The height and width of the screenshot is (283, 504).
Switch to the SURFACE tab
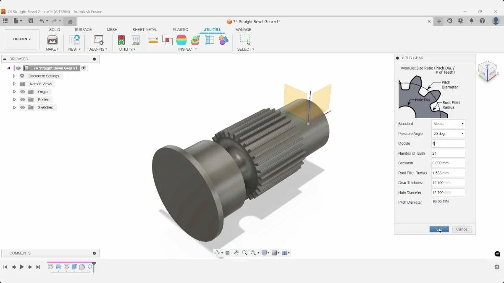coord(83,30)
